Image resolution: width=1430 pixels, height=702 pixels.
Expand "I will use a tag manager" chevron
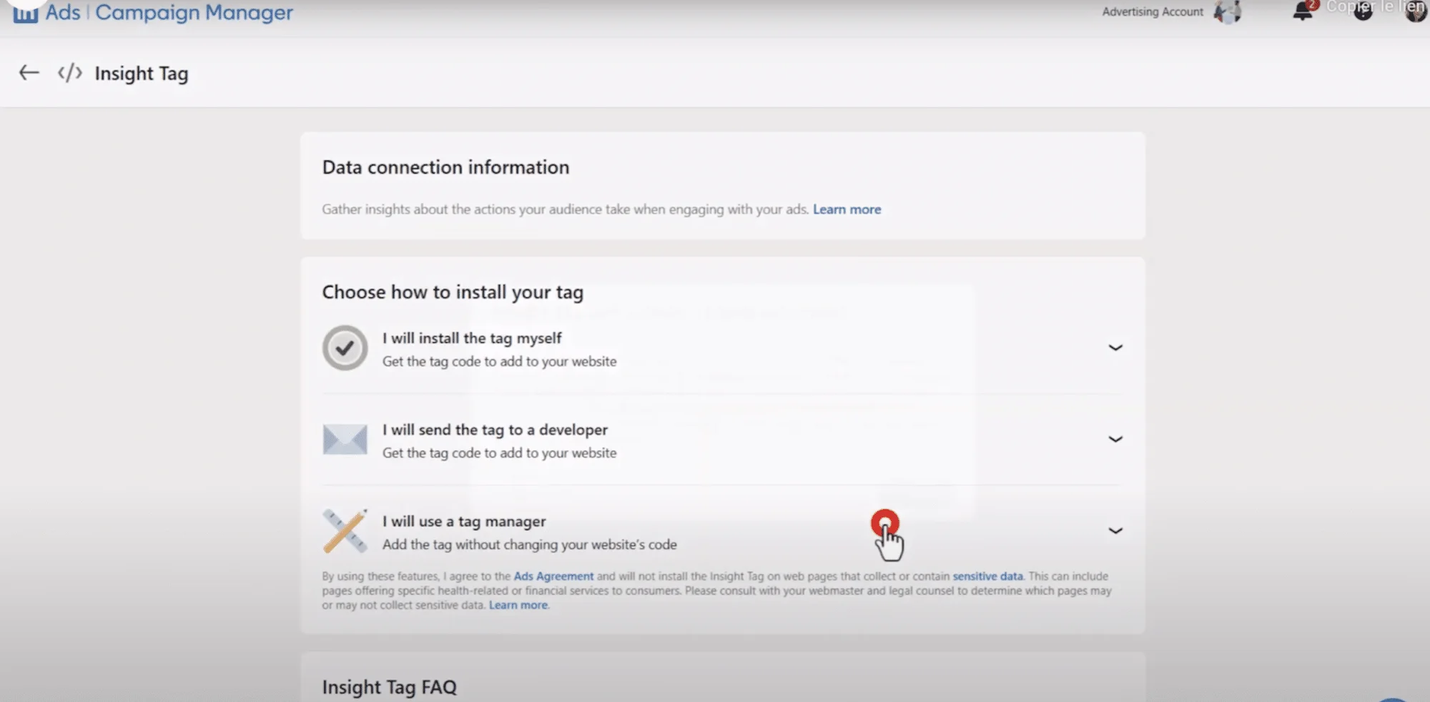pyautogui.click(x=1115, y=531)
